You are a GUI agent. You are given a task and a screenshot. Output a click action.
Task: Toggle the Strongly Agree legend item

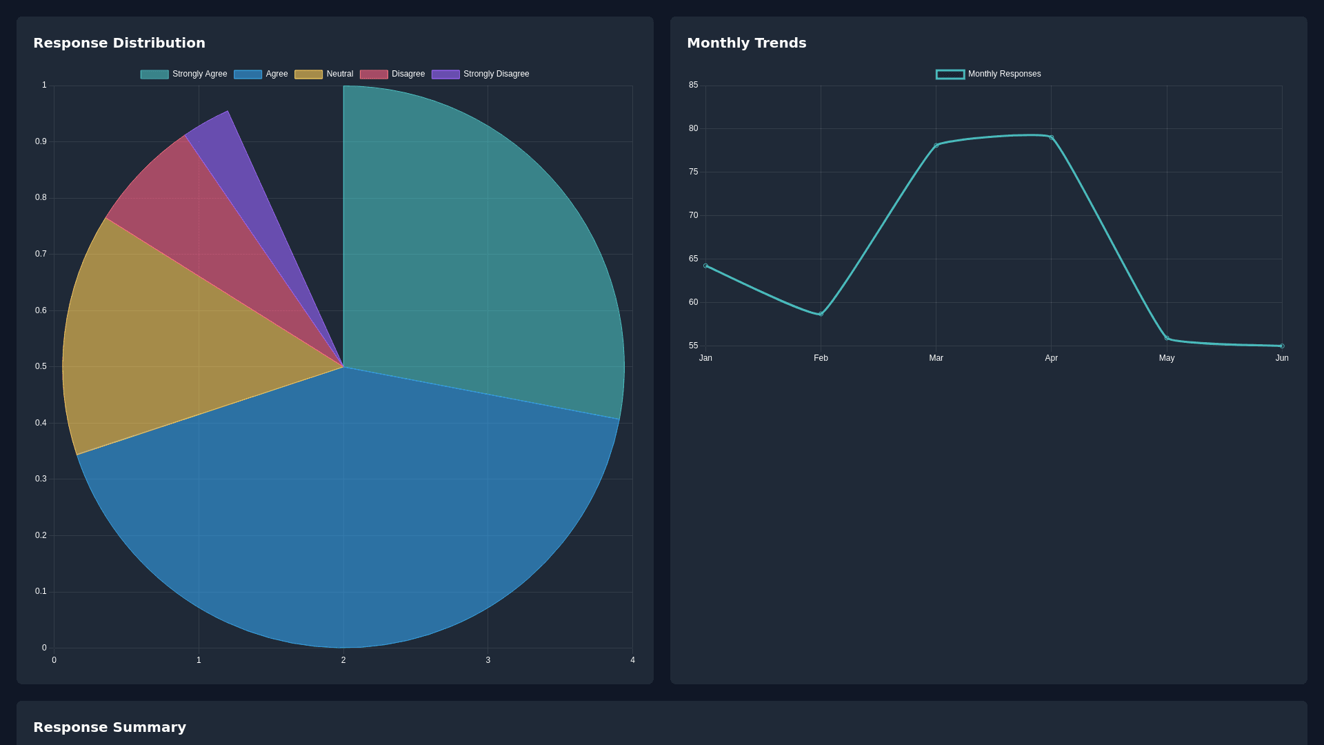point(183,74)
